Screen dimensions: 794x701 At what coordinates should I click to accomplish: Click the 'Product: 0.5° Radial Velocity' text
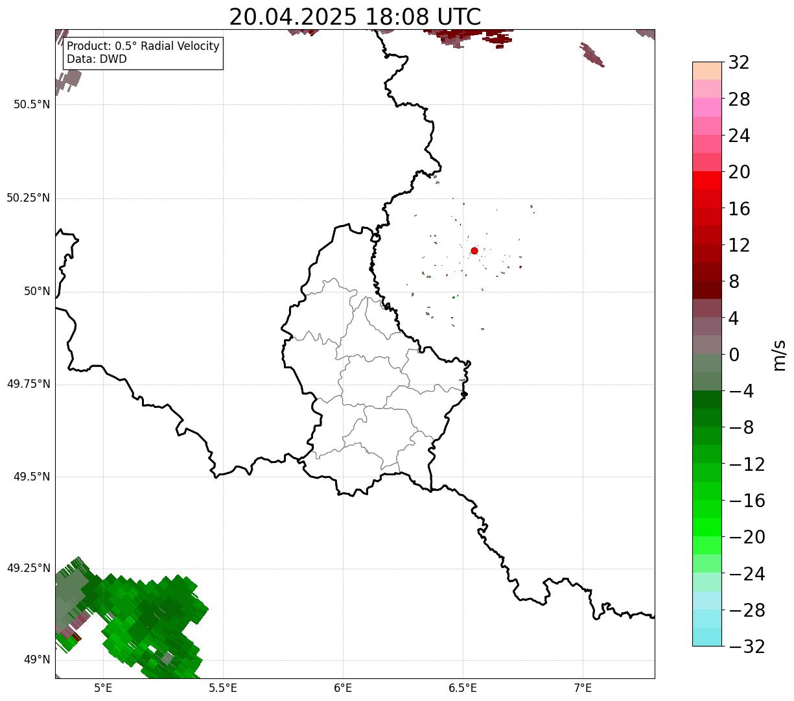pyautogui.click(x=143, y=47)
